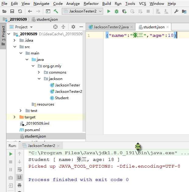The height and width of the screenshot is (192, 189).
Task: Select the resources folder
Action: tap(43, 104)
